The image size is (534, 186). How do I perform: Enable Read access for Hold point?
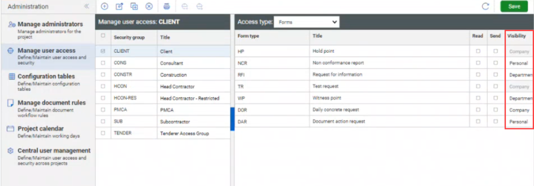point(478,51)
